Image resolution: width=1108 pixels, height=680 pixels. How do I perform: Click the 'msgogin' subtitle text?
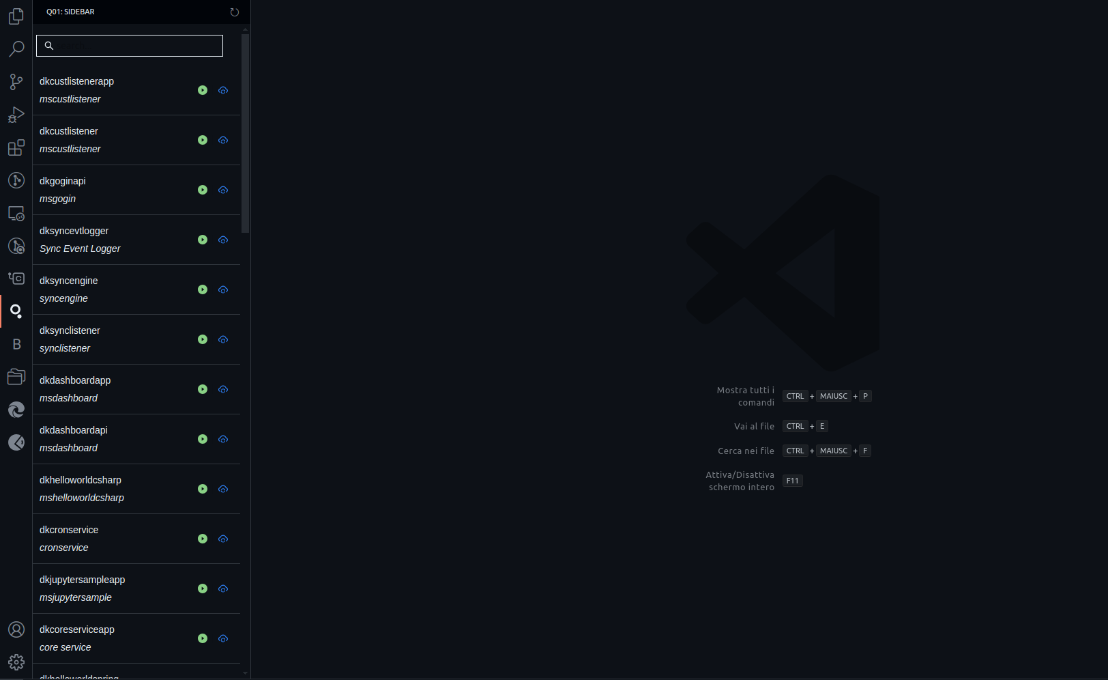(x=57, y=199)
